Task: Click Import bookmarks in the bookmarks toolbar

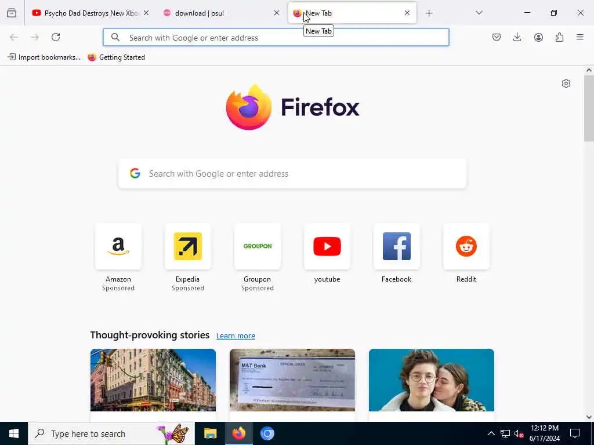Action: coord(44,57)
